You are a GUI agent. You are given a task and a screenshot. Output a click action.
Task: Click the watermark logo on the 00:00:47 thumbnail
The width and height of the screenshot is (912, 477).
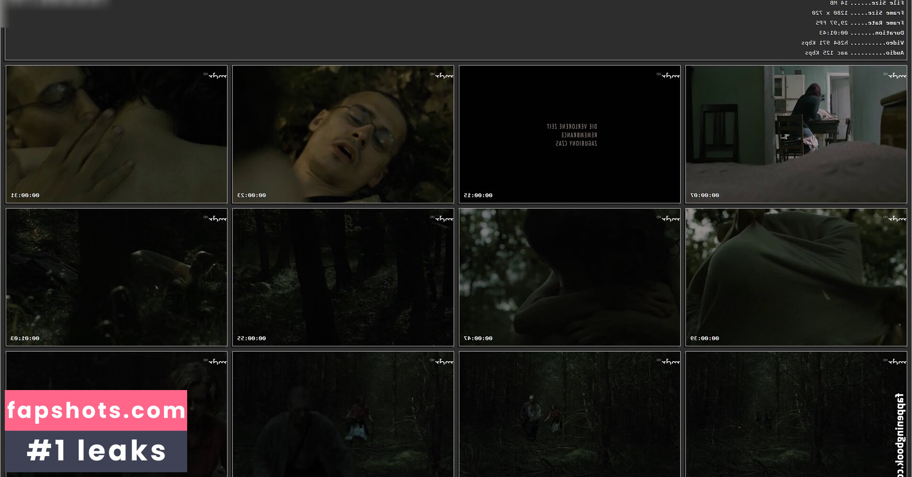click(x=669, y=219)
